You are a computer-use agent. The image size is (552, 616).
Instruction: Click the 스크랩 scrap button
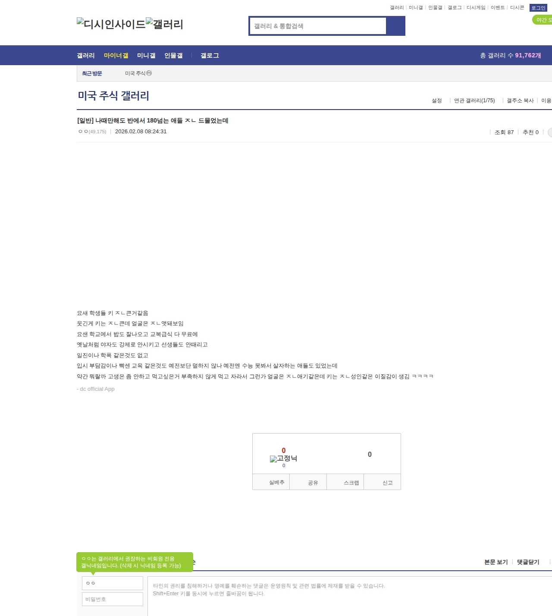345,482
